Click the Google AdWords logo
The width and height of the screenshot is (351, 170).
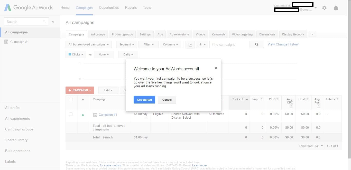(x=29, y=7)
